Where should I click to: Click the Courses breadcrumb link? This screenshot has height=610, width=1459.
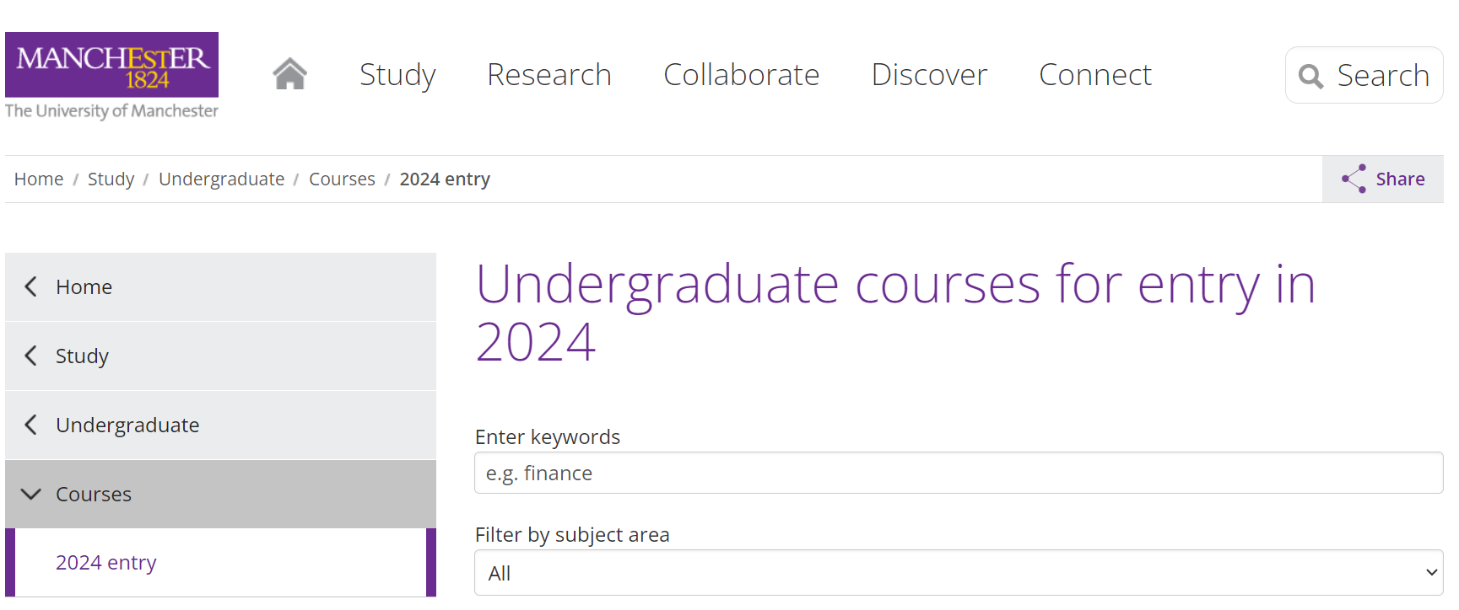pos(342,179)
